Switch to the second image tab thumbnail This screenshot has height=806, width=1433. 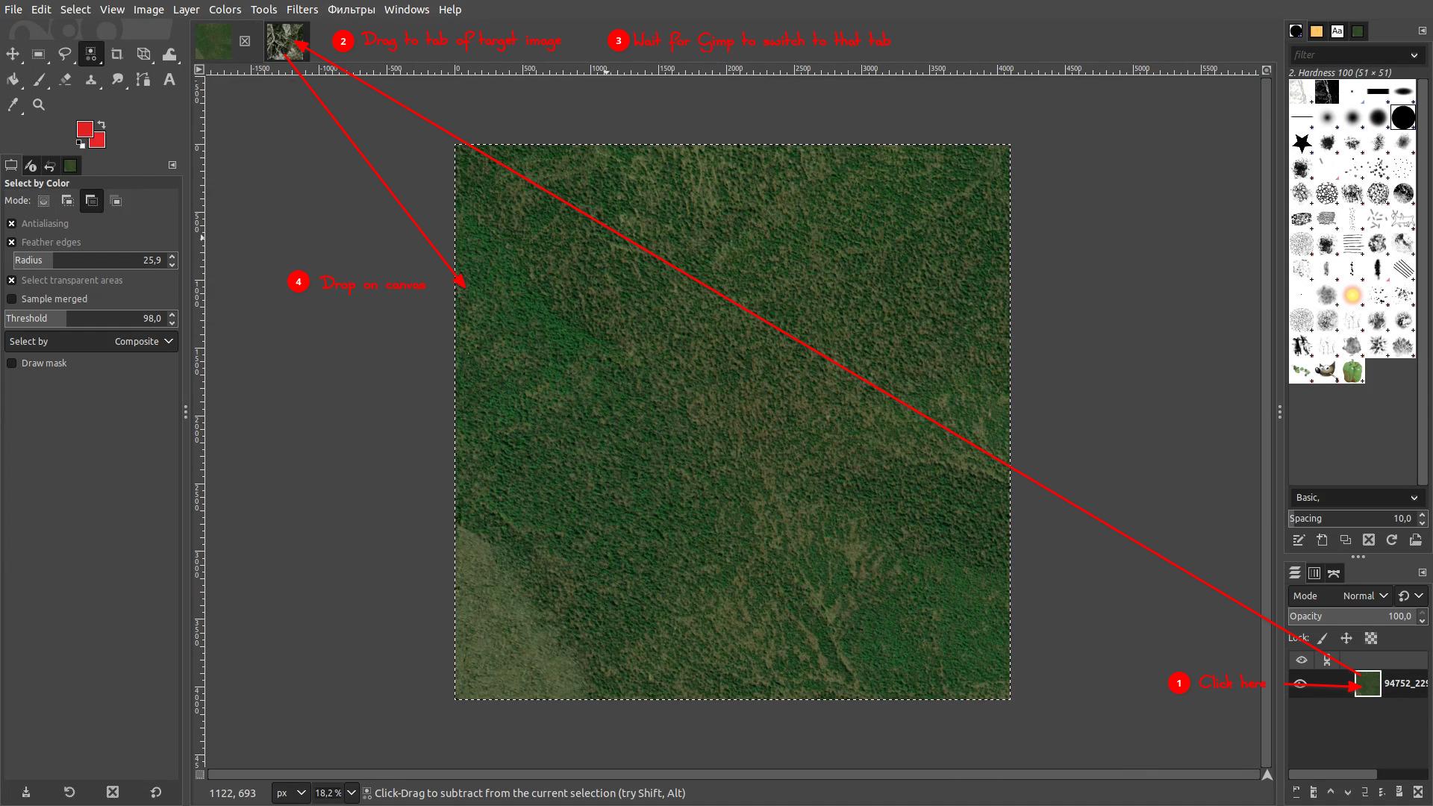click(287, 41)
